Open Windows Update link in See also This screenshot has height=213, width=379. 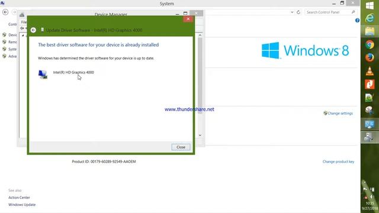pyautogui.click(x=22, y=205)
